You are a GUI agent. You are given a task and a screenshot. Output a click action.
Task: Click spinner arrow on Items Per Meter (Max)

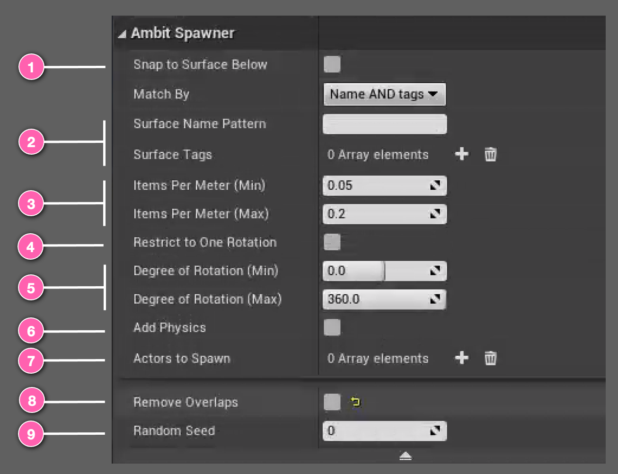[x=435, y=214]
